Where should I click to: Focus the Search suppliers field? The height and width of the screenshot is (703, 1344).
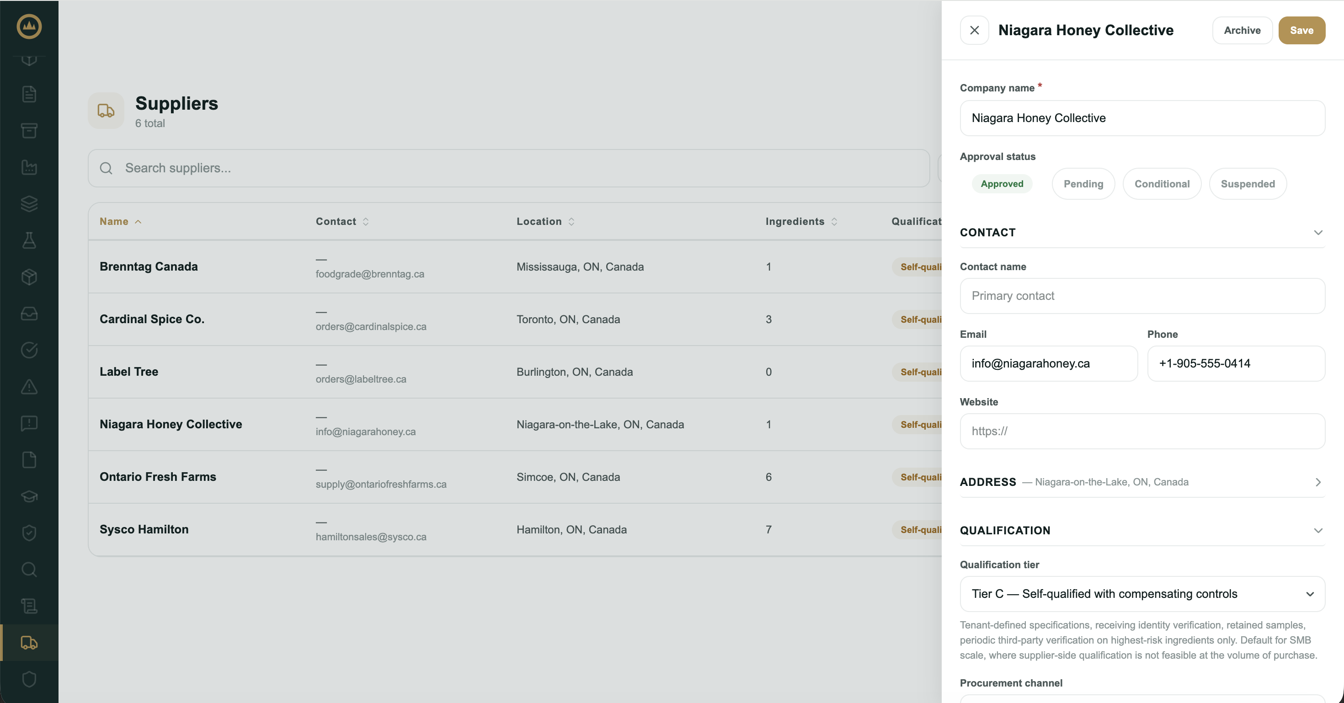point(509,168)
